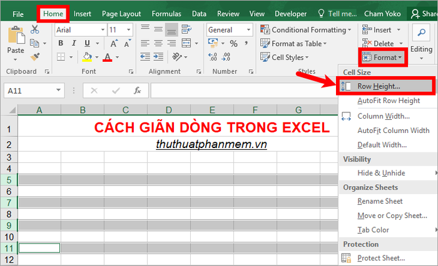Apply accounting number format

pos(213,43)
